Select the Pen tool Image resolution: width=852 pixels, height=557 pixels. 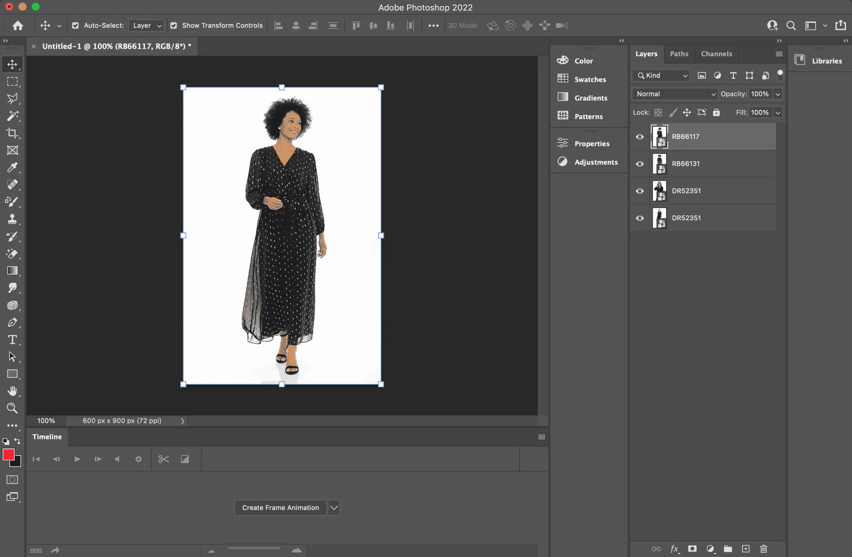(x=12, y=322)
